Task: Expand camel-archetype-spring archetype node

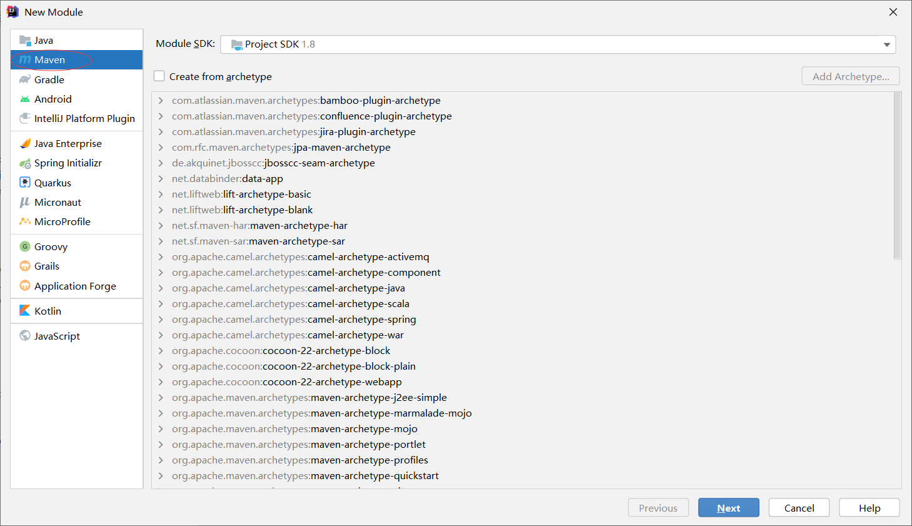Action: pyautogui.click(x=161, y=320)
